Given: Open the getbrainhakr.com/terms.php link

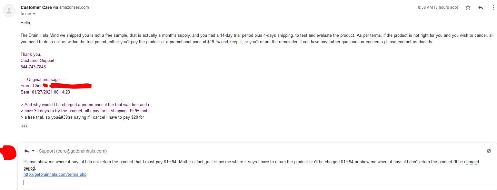Looking at the screenshot, I should 55,175.
